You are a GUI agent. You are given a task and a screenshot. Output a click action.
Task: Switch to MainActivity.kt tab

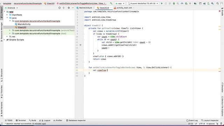85,8
